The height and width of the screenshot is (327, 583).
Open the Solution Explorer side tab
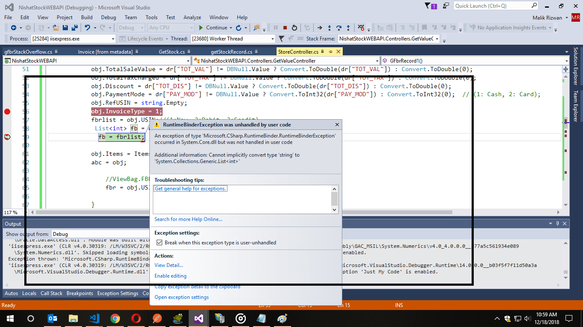(x=576, y=66)
